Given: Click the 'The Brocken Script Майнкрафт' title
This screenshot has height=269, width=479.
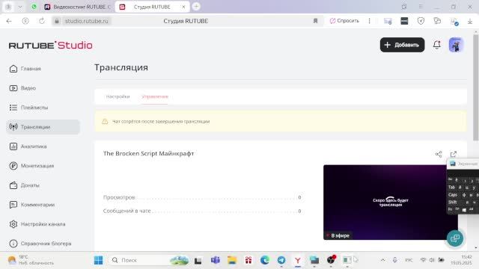Looking at the screenshot, I should pyautogui.click(x=148, y=153).
